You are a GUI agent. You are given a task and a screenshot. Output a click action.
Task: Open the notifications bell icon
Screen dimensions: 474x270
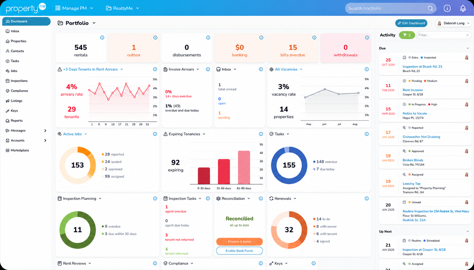[463, 9]
